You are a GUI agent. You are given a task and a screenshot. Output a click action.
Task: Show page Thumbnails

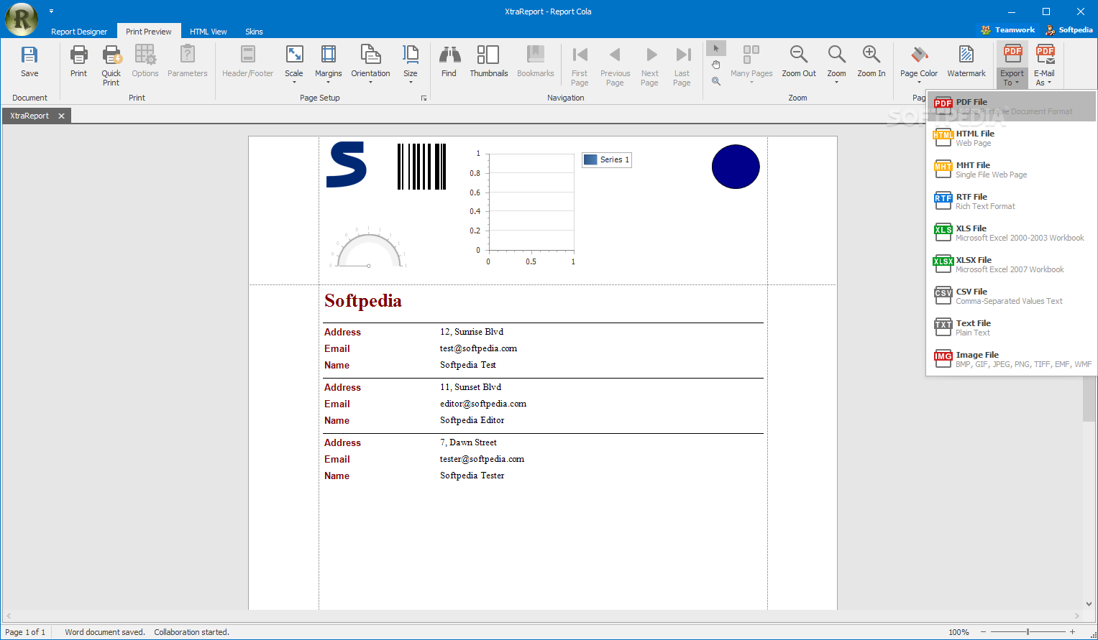pyautogui.click(x=489, y=62)
